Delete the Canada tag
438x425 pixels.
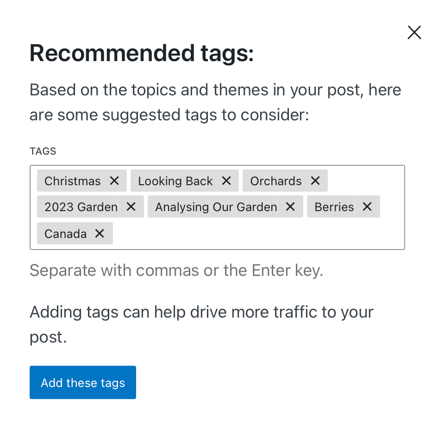click(100, 233)
